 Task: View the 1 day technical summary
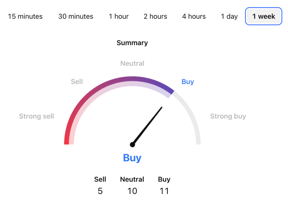pos(229,16)
